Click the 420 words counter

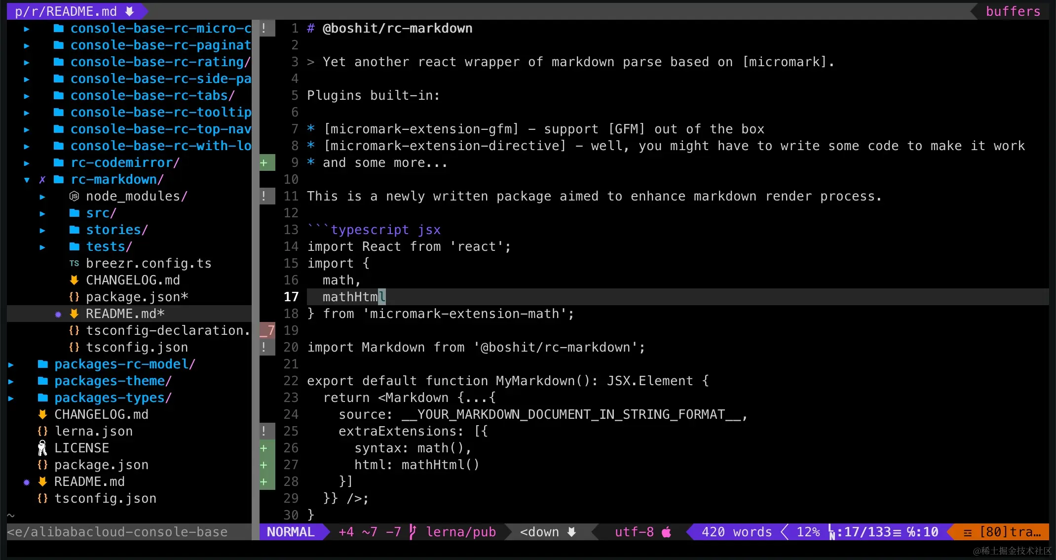click(x=736, y=532)
